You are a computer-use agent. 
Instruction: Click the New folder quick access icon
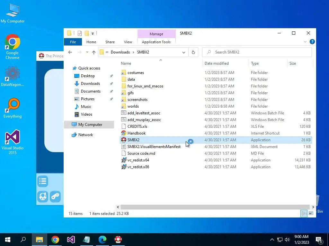coord(87,33)
